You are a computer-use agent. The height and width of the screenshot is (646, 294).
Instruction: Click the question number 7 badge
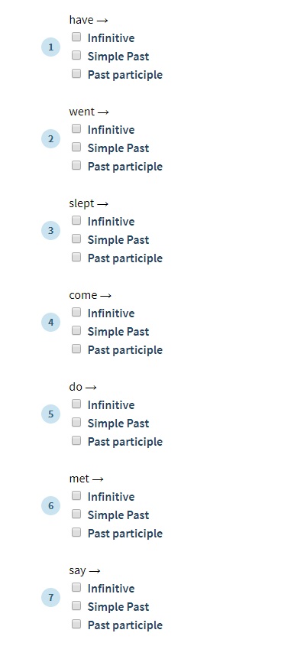coord(50,597)
